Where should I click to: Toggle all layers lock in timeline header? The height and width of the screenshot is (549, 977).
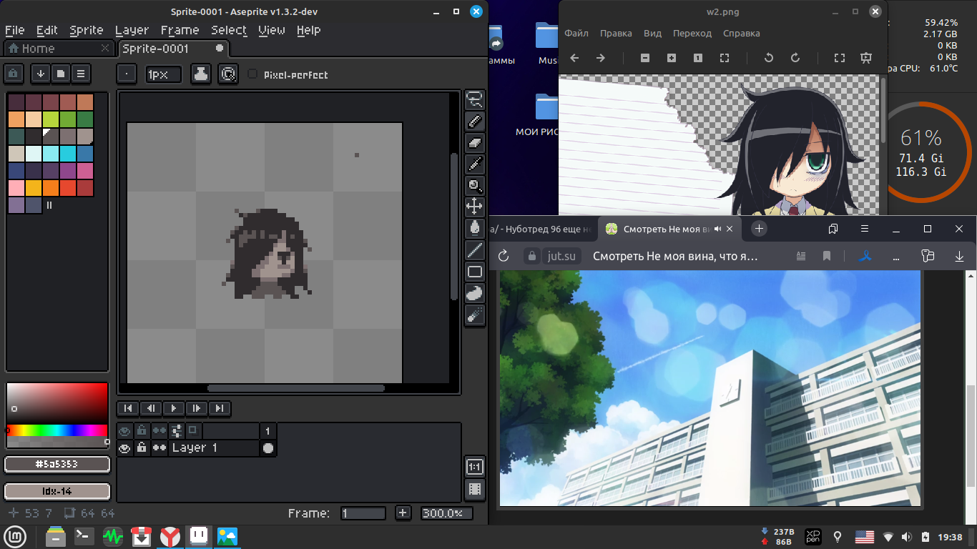142,430
